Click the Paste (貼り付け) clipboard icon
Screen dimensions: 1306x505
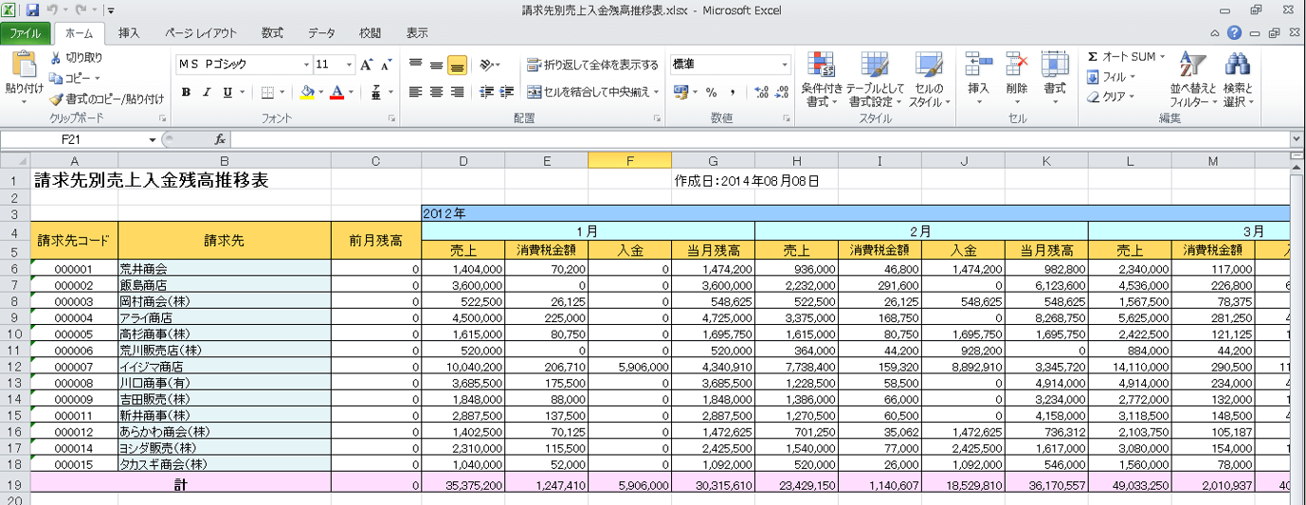[x=24, y=66]
